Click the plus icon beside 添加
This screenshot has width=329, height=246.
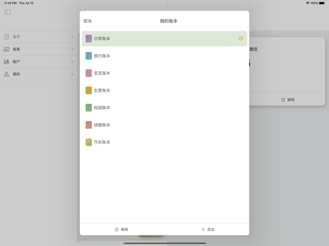pyautogui.click(x=203, y=229)
